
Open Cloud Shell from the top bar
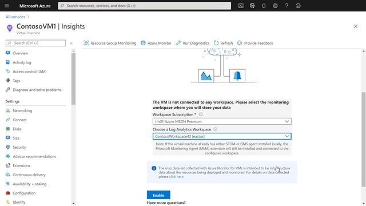(241, 6)
